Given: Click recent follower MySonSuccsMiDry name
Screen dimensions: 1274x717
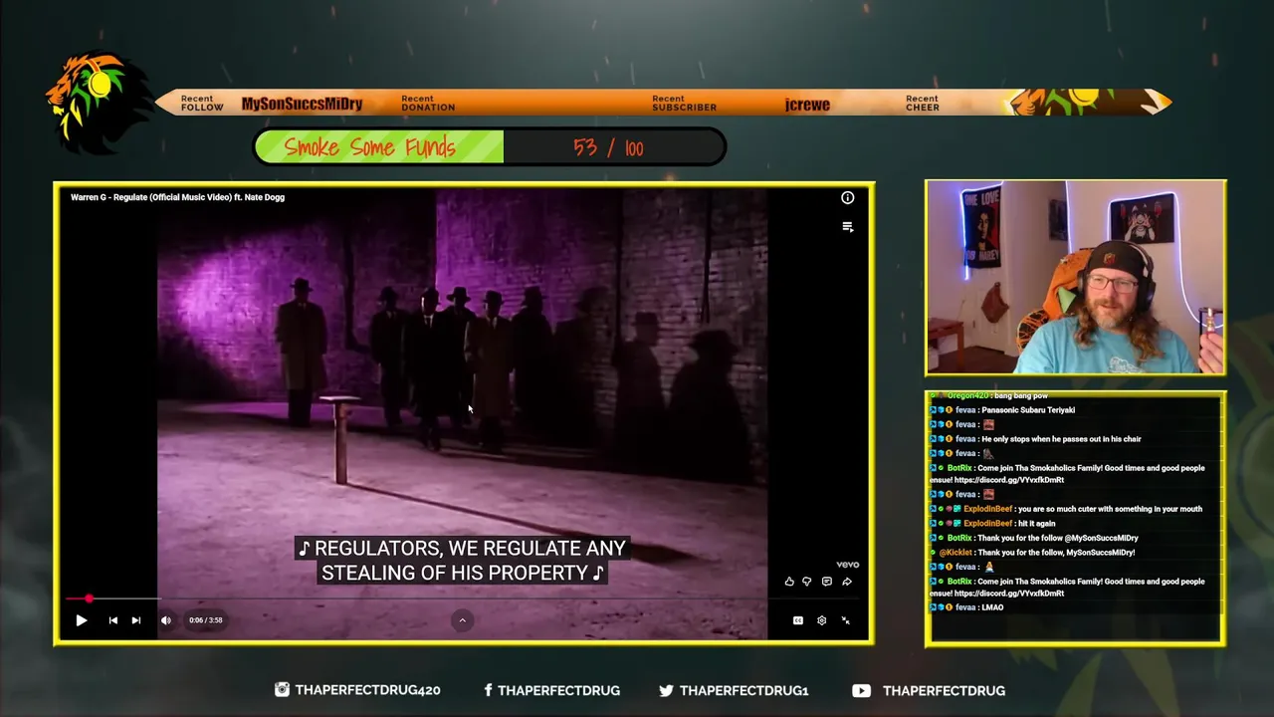Looking at the screenshot, I should (302, 105).
